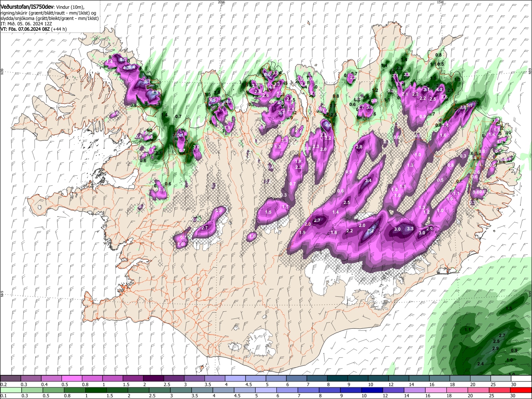Pick the pale grey 25 swatch in upper legend row

click(x=501, y=379)
